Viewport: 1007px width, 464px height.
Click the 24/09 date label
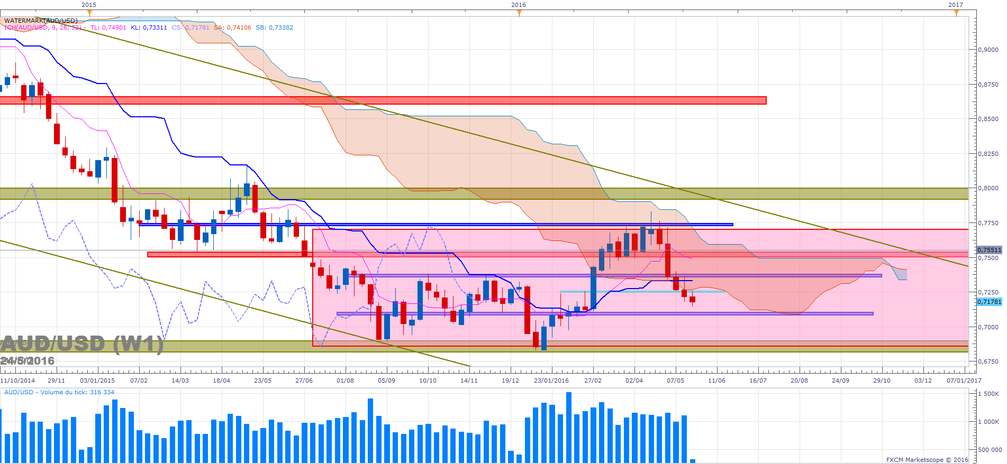840,381
